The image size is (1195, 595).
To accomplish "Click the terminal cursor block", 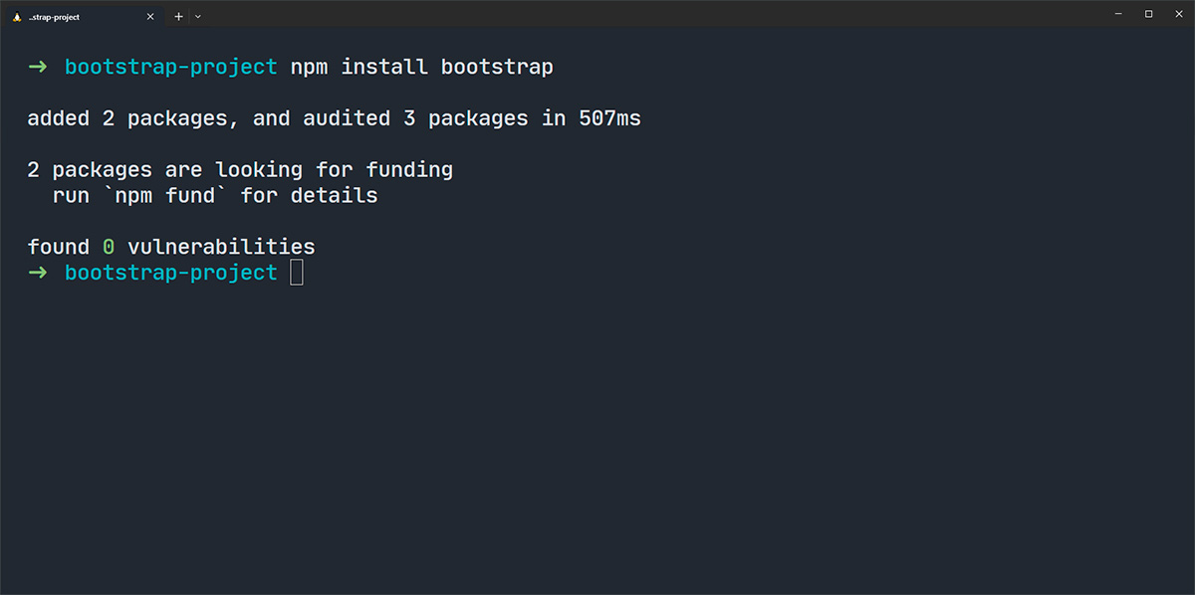I will tap(296, 272).
